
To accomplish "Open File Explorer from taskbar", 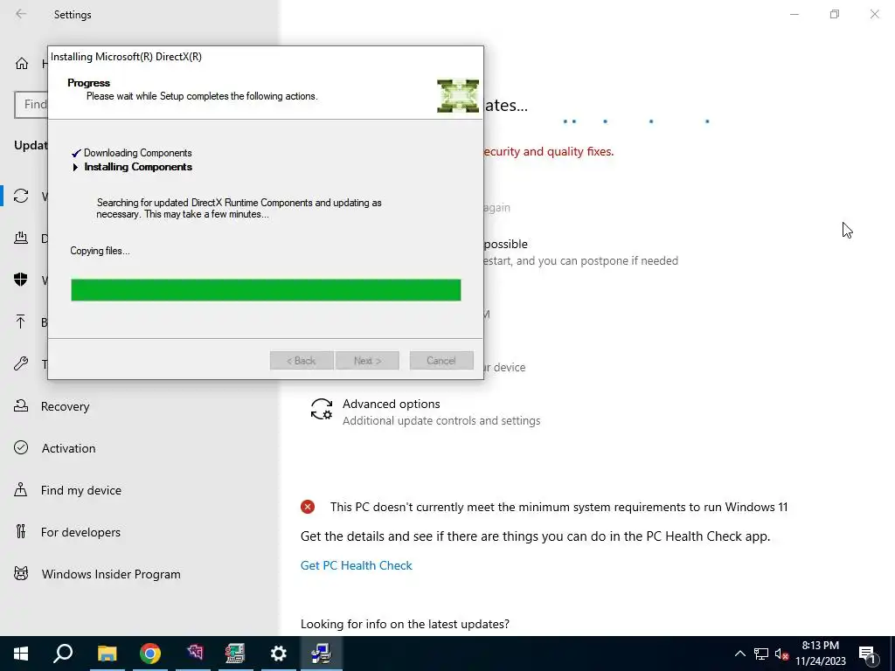I will click(107, 654).
